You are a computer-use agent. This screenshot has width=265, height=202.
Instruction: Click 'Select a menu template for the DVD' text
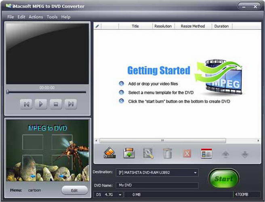(161, 93)
